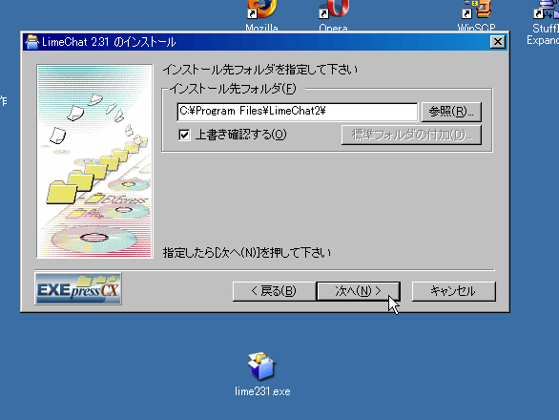This screenshot has width=559, height=420.
Task: Click the < 戻る(B) back button
Action: (x=274, y=291)
